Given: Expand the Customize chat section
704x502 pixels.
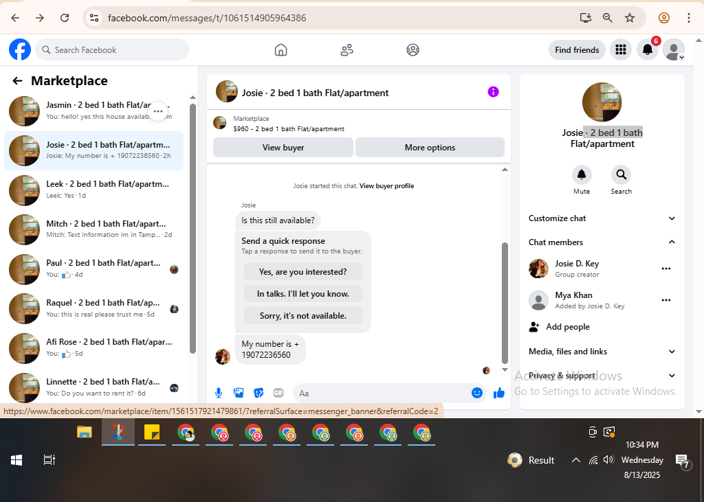Looking at the screenshot, I should coord(602,218).
